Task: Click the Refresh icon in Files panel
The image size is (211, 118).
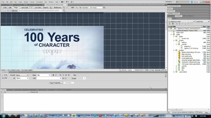Action: [173, 24]
